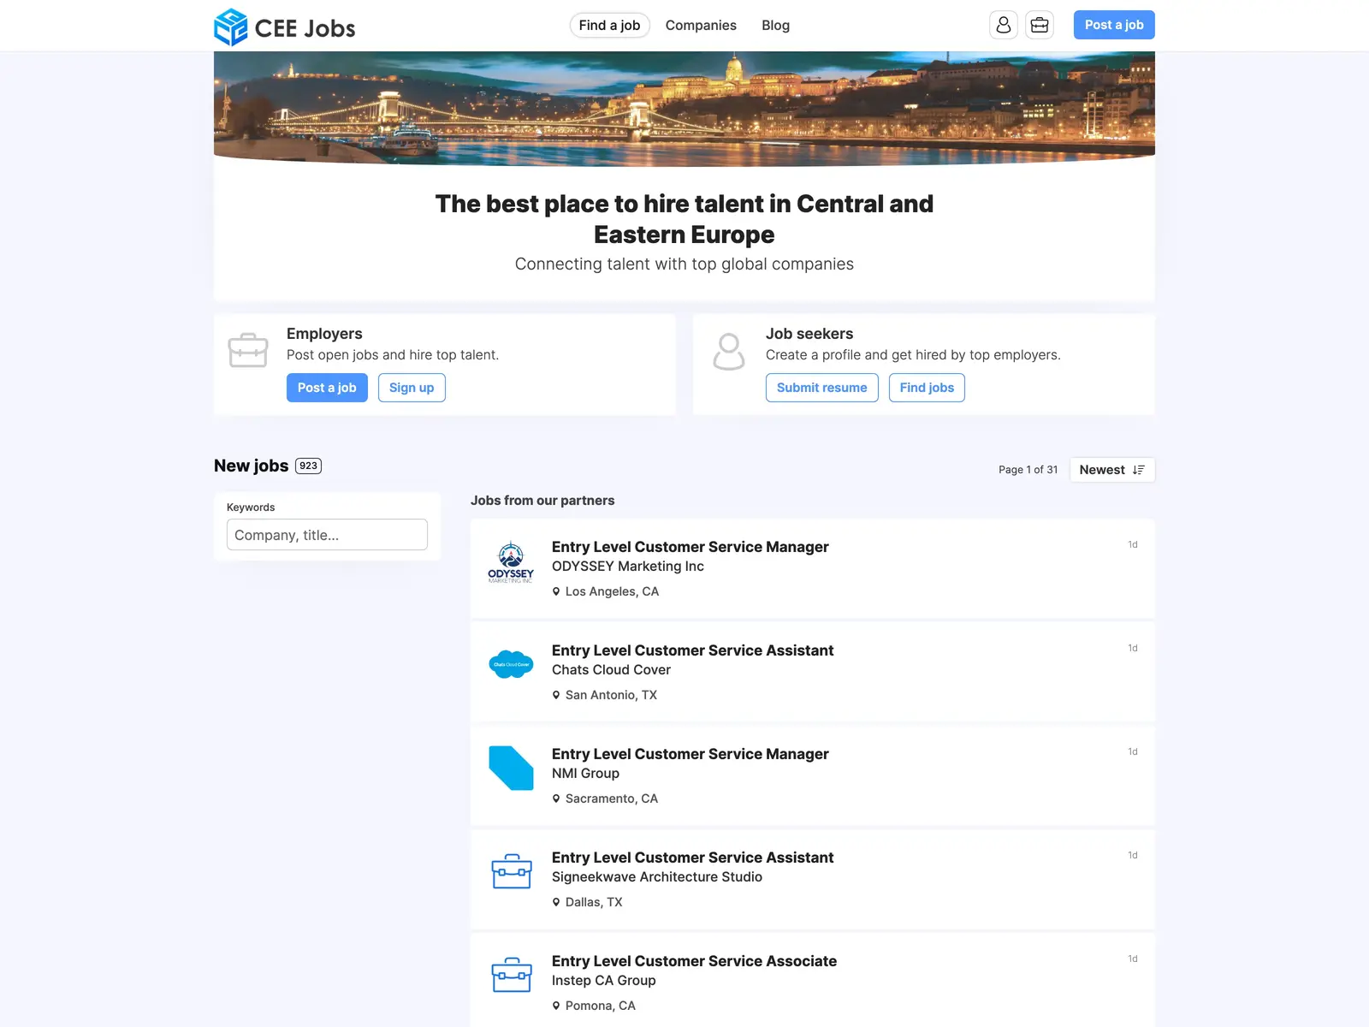The height and width of the screenshot is (1027, 1369).
Task: Click the Sign up button
Action: point(412,388)
